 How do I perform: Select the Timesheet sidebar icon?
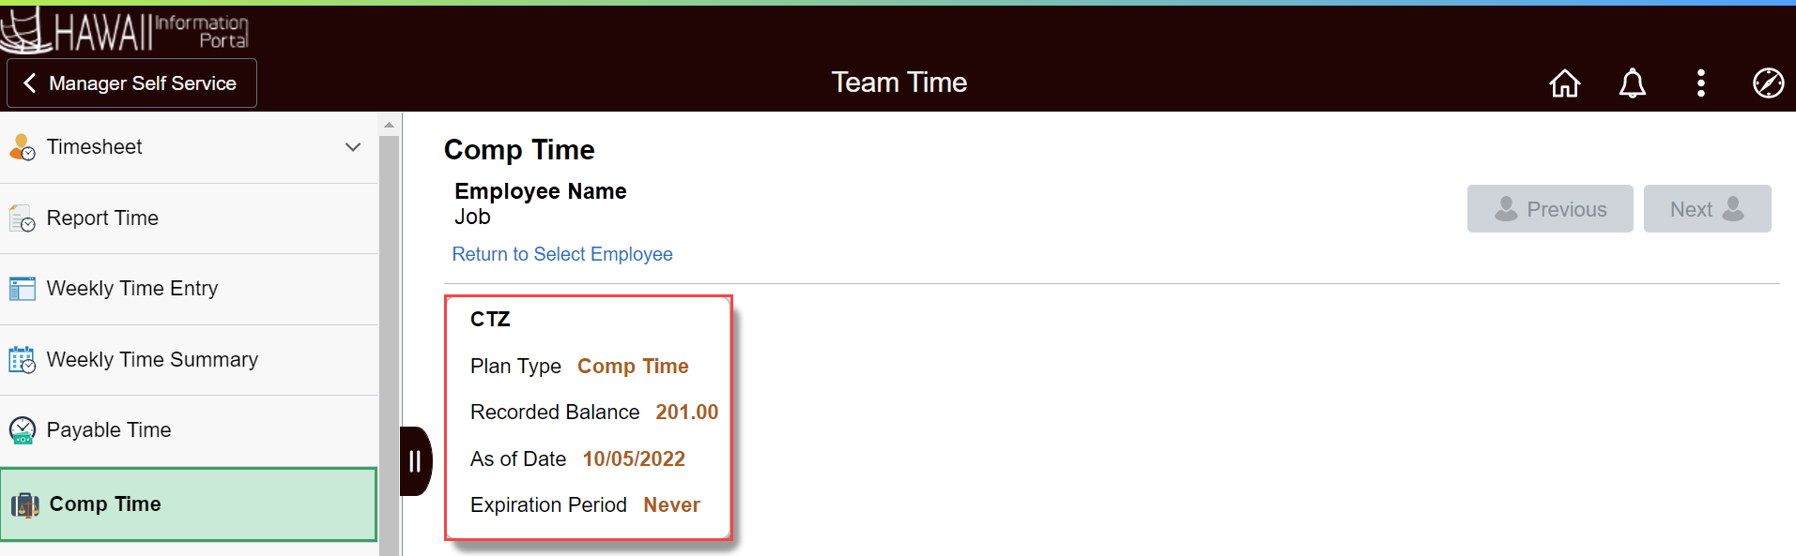pyautogui.click(x=23, y=146)
